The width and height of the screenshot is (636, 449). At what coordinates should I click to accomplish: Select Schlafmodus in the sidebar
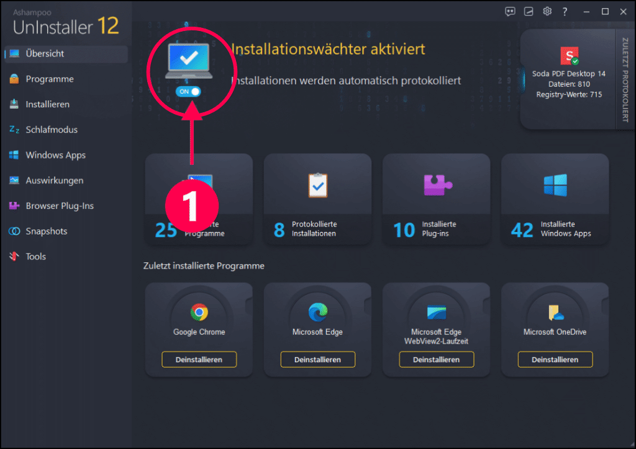click(x=52, y=130)
